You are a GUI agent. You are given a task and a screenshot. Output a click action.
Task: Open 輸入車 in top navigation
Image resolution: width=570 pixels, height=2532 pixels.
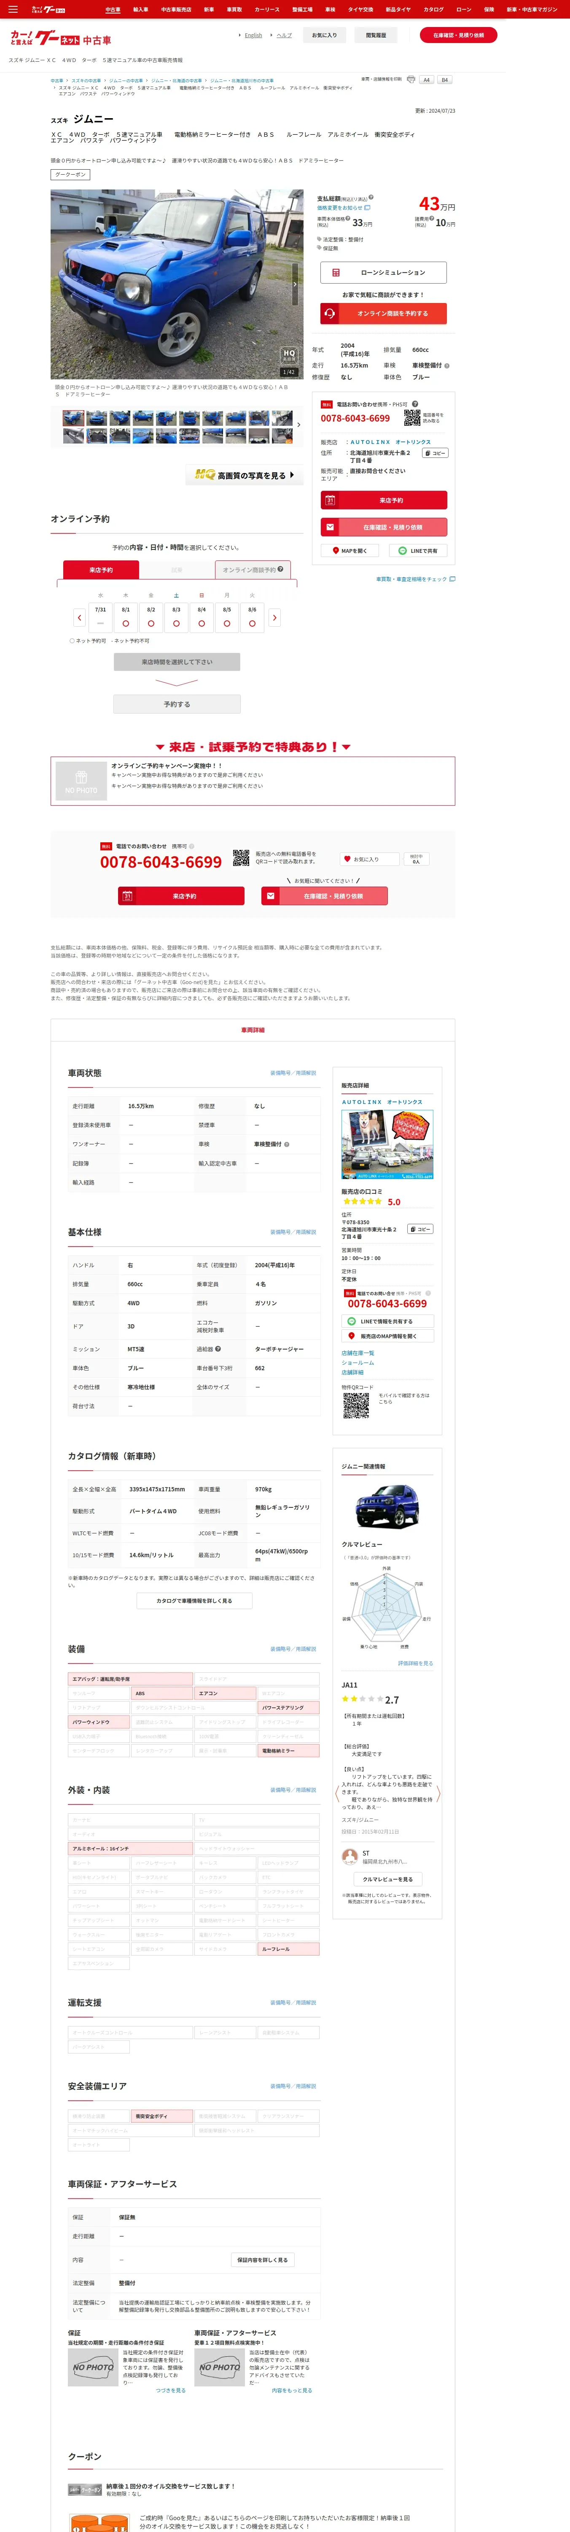click(x=140, y=9)
